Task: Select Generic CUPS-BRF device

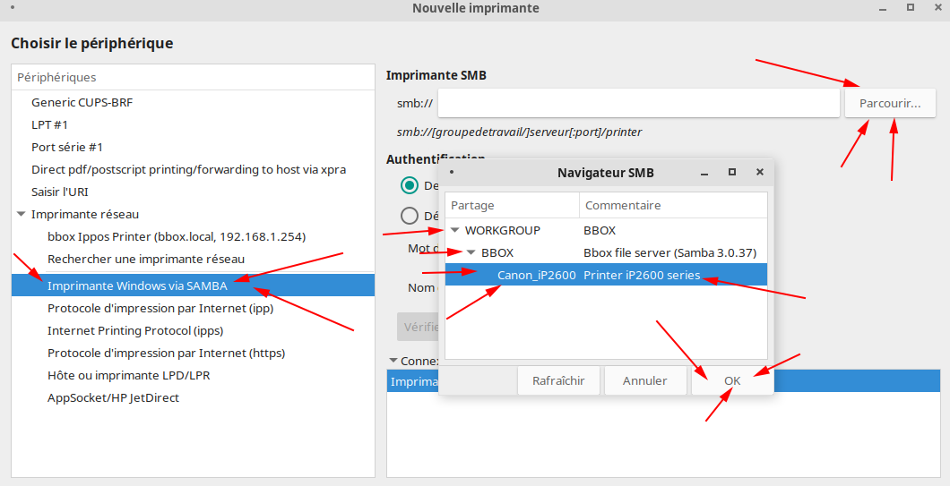Action: 82,102
